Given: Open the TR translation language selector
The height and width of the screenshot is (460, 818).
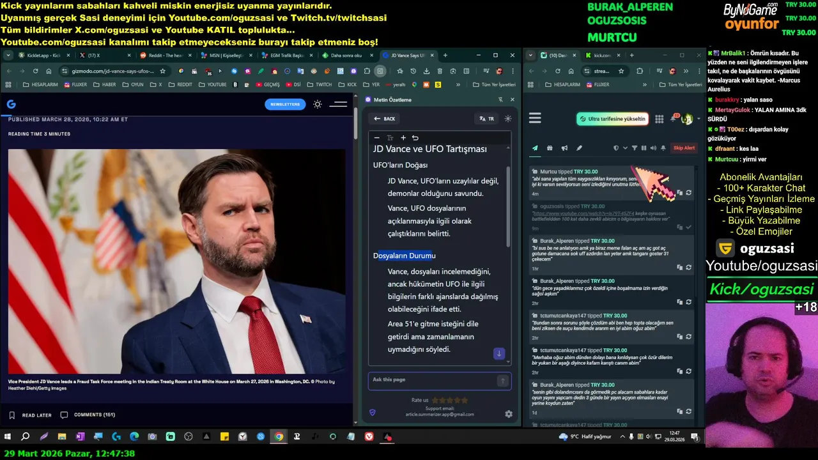Looking at the screenshot, I should (487, 119).
